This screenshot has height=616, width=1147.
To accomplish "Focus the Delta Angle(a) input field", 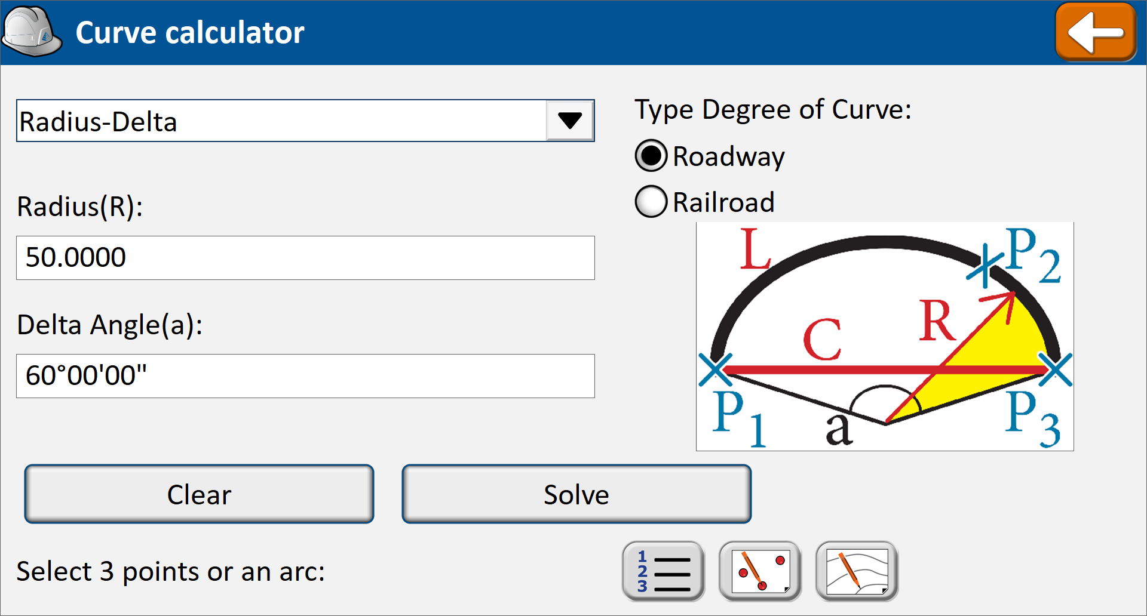I will pyautogui.click(x=305, y=376).
